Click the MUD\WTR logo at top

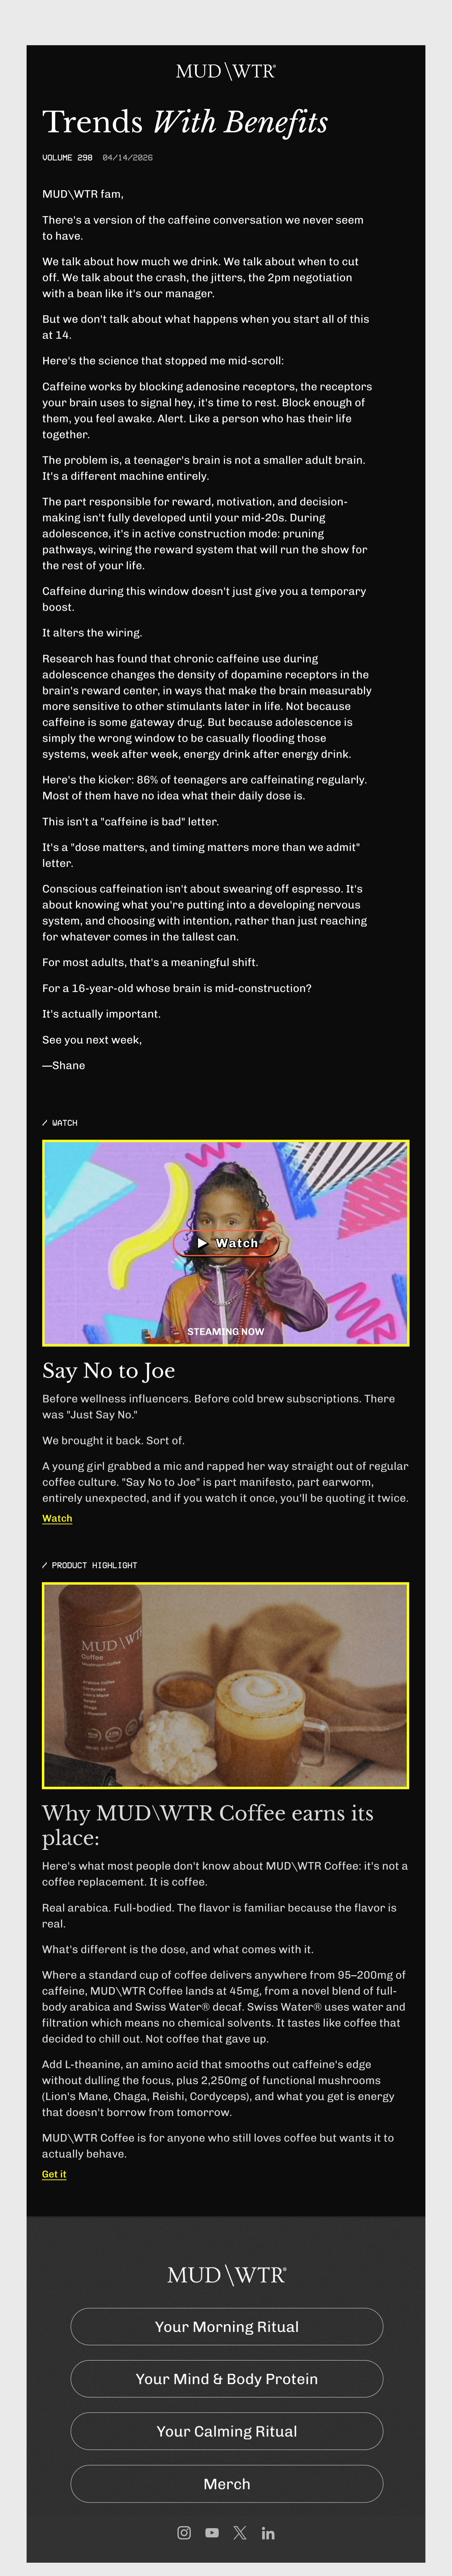point(226,71)
